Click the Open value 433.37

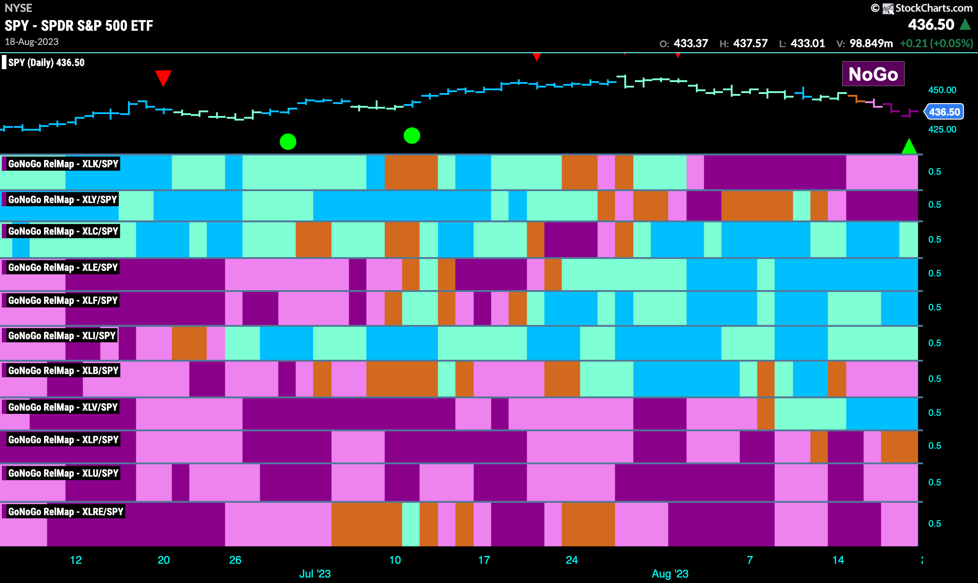tap(691, 44)
